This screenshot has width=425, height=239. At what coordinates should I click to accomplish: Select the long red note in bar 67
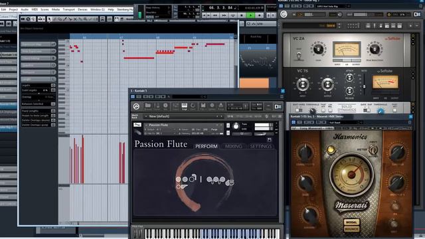[139, 58]
